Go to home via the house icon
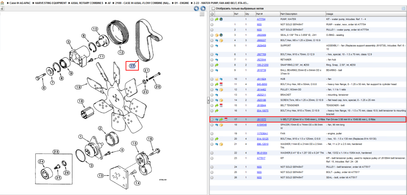 click(x=2, y=3)
